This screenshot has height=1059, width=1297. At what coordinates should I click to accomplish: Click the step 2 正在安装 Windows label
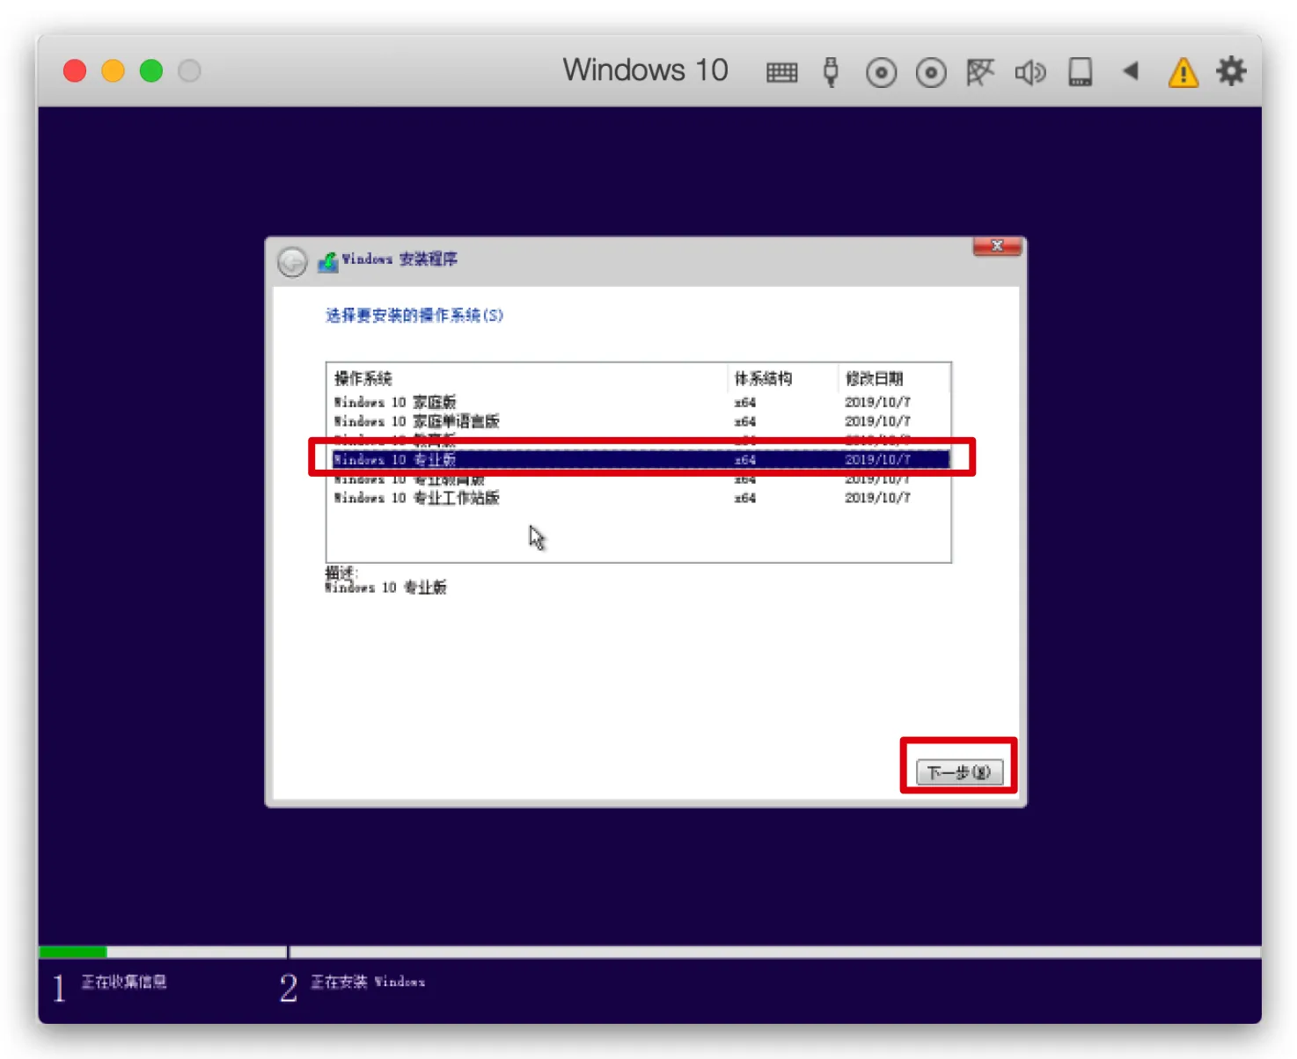pyautogui.click(x=368, y=982)
